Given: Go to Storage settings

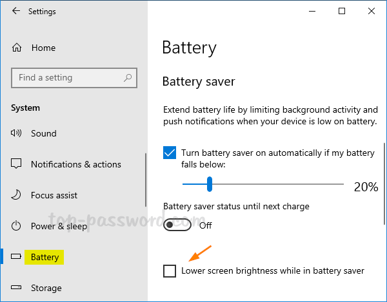Looking at the screenshot, I should pos(46,288).
